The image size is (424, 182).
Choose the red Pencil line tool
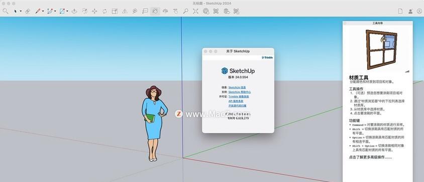tap(38, 11)
